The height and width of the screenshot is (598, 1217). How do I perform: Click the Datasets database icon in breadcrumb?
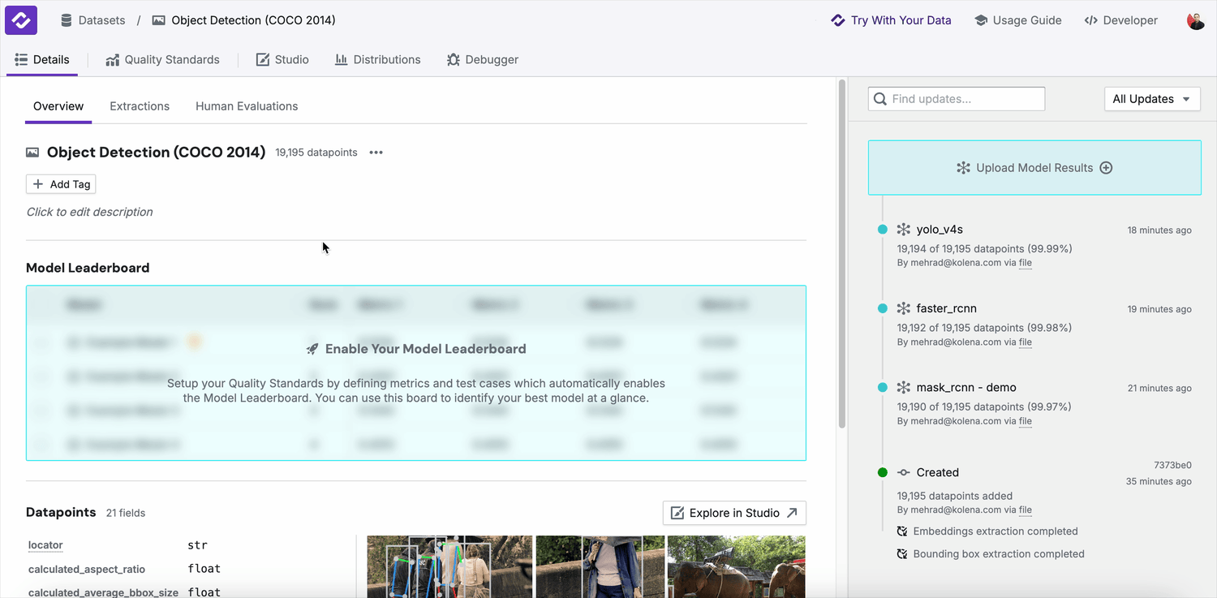(x=67, y=20)
